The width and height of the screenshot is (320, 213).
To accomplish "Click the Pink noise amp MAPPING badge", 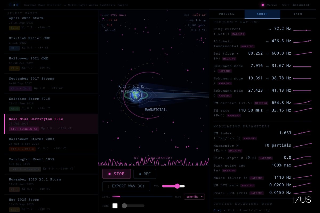I will click(229, 170).
